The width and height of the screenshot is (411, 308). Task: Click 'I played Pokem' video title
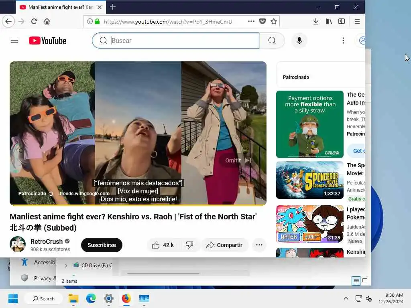pos(356,213)
